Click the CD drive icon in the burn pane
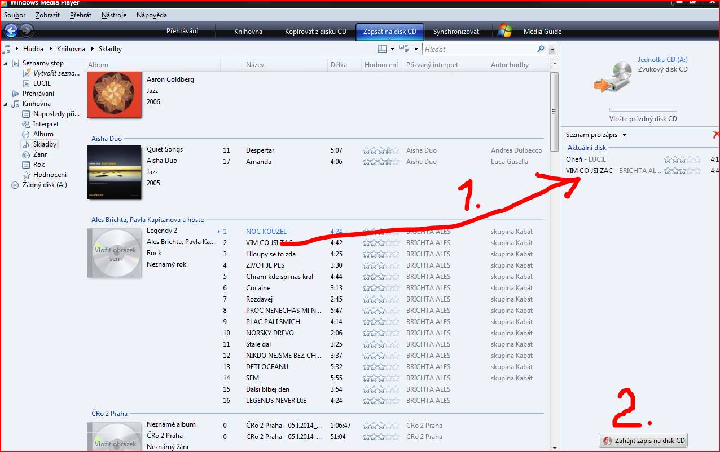Screen dimensions: 720x452 point(613,77)
